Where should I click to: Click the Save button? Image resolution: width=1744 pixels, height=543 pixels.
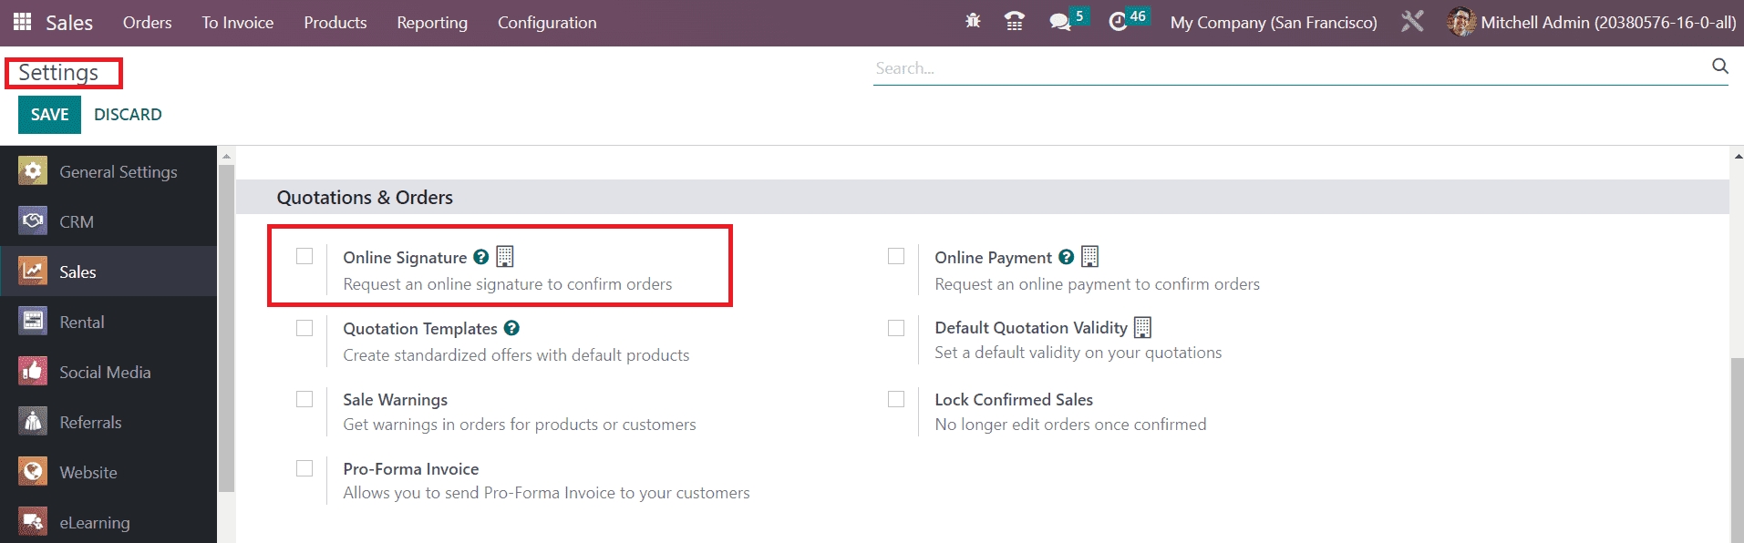49,115
